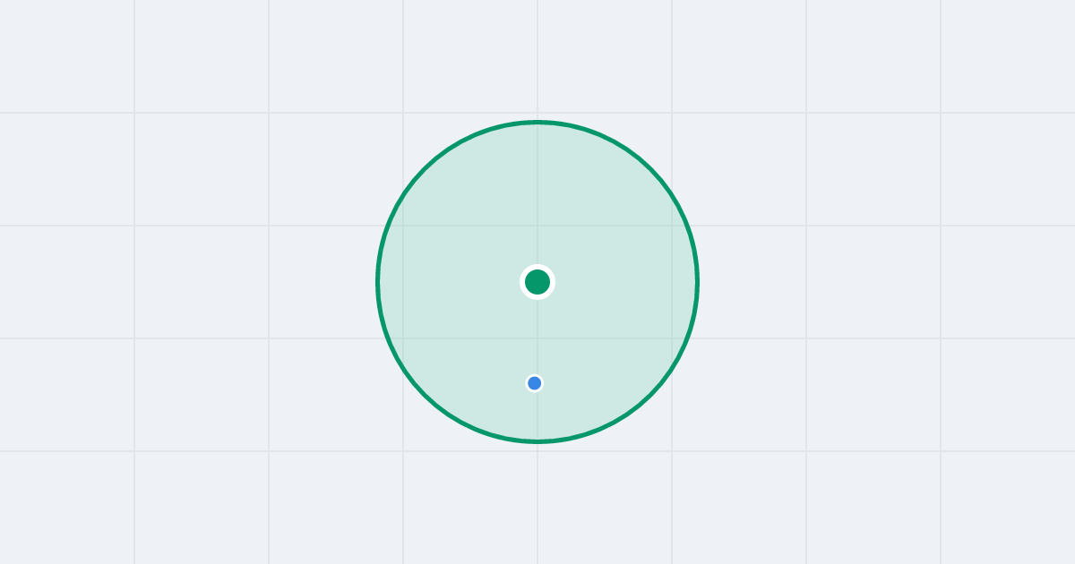This screenshot has height=564, width=1075.
Task: Click the green center marker of the circle
Action: tap(537, 282)
